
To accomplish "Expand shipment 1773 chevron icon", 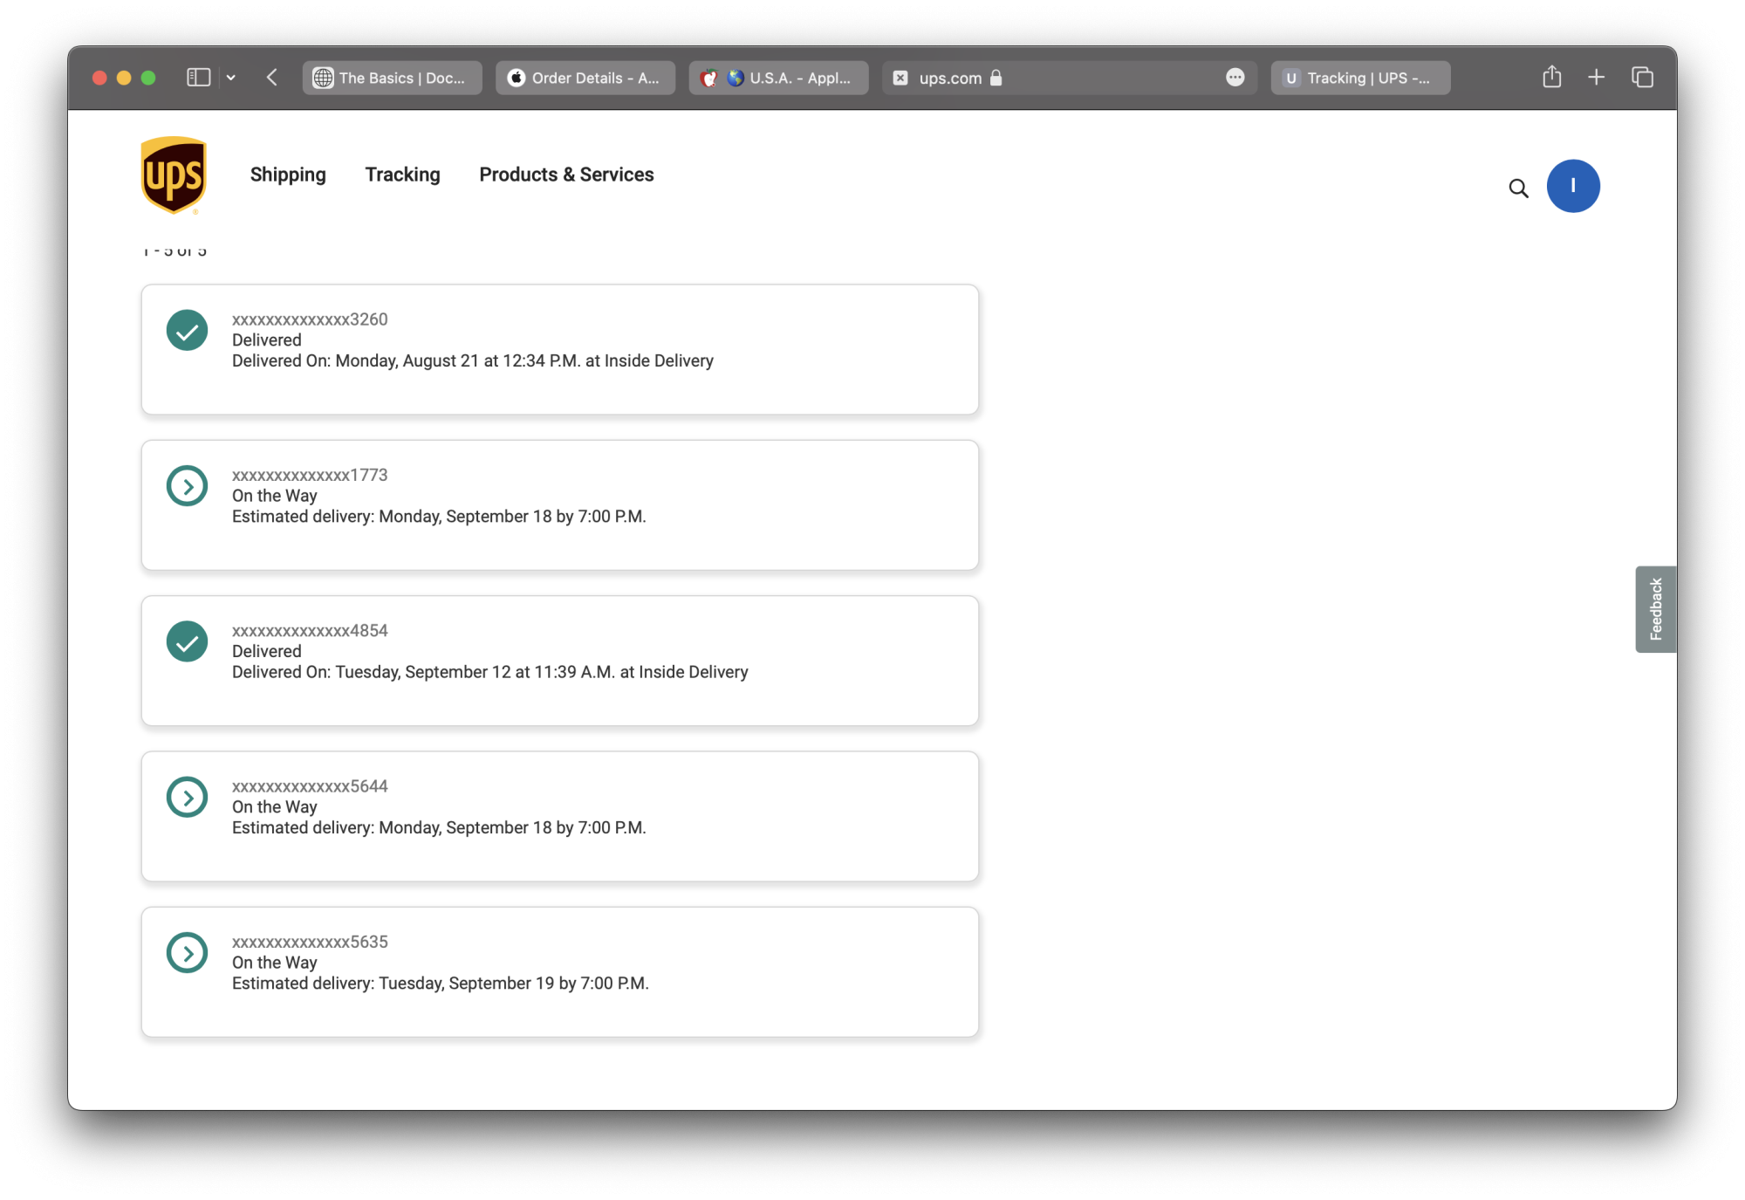I will tap(187, 486).
